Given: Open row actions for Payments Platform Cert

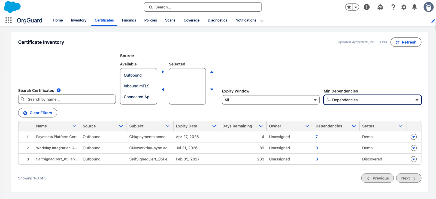Looking at the screenshot, I should pos(414,137).
